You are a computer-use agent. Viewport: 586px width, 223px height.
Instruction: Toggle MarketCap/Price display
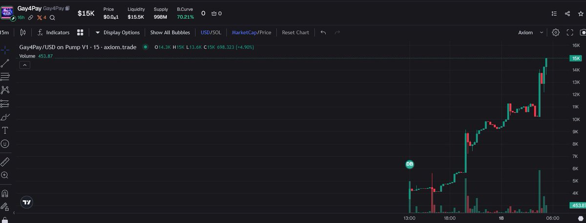pos(251,33)
